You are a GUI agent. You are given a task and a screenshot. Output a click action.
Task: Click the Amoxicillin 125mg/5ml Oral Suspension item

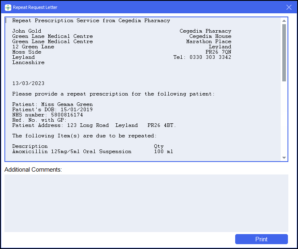click(72, 151)
